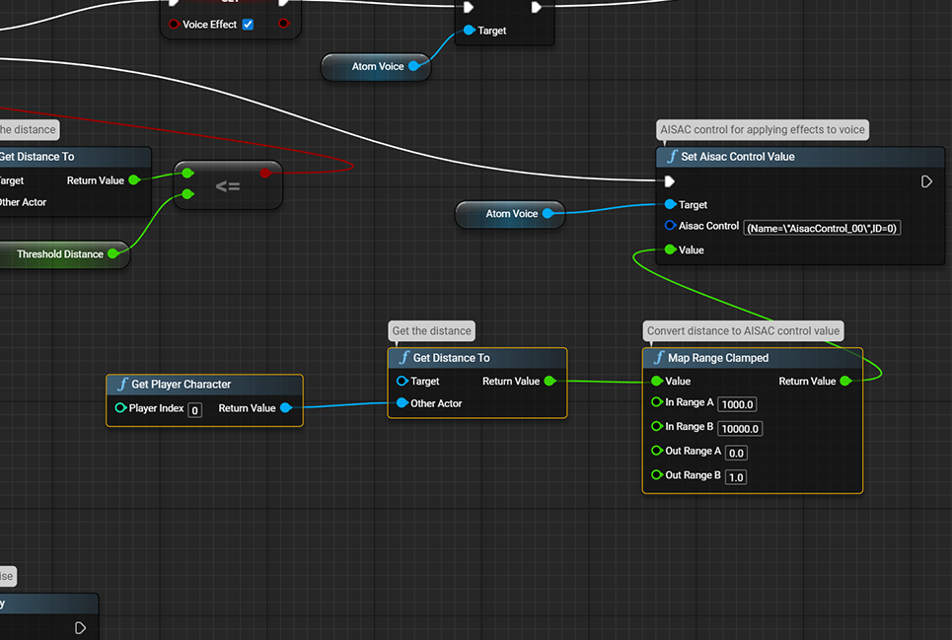Viewport: 952px width, 640px height.
Task: Select the Threshold Distance variable node
Action: point(61,254)
